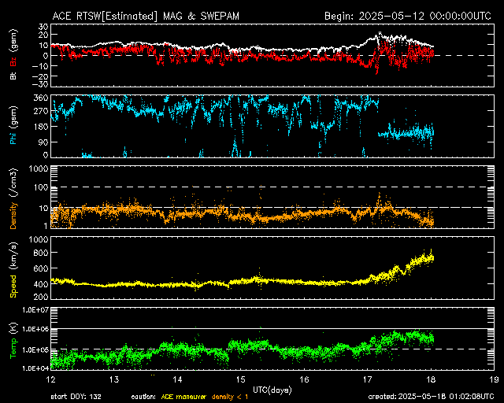Click the "20" tick on the Bt Bz axis
Screen dimensions: 504x403
[x=43, y=35]
